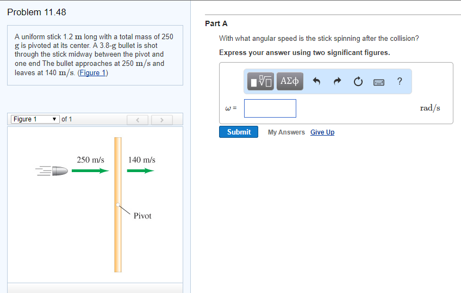Undo the last answer edit
Image resolution: width=461 pixels, height=293 pixels.
coord(316,81)
